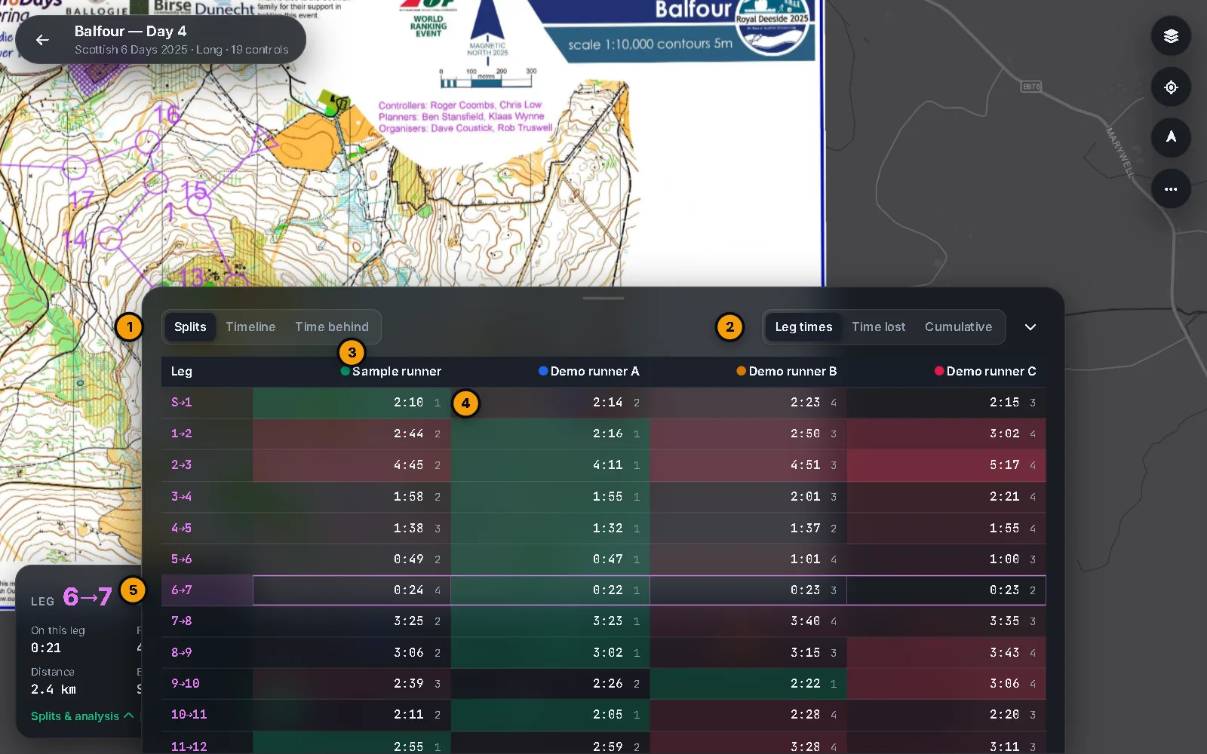Go back using the arrow icon
The image size is (1207, 754).
[x=43, y=40]
